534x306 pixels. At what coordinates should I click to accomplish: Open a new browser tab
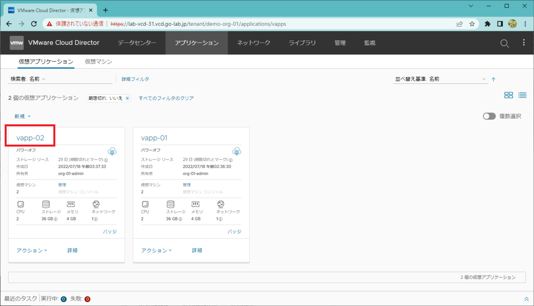[105, 10]
